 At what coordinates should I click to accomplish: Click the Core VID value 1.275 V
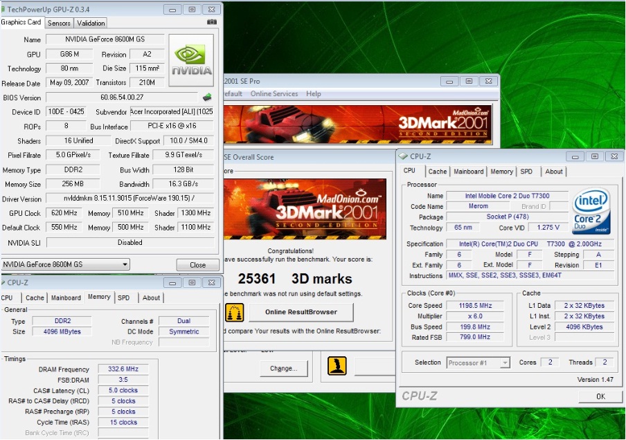548,228
